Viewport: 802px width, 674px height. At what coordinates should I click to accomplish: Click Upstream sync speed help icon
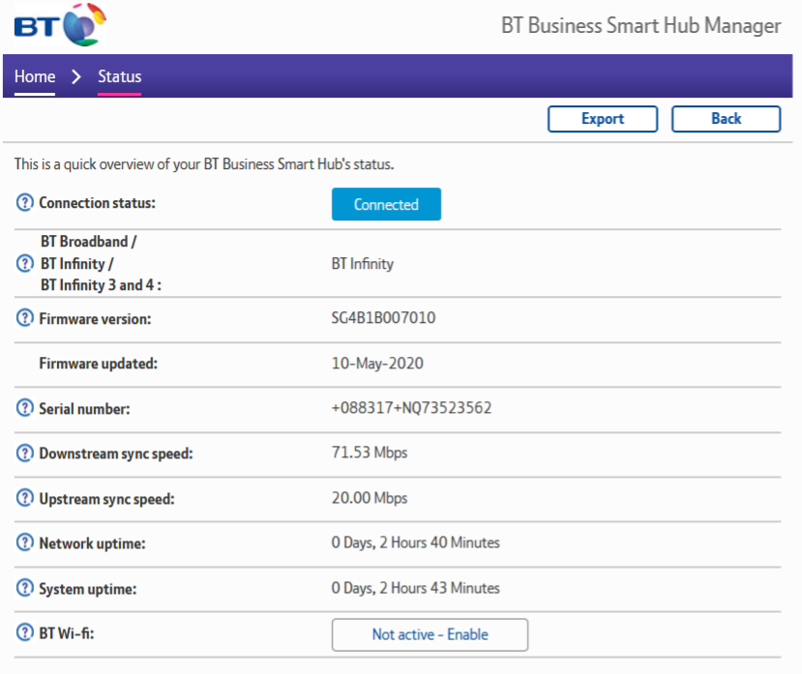click(25, 499)
